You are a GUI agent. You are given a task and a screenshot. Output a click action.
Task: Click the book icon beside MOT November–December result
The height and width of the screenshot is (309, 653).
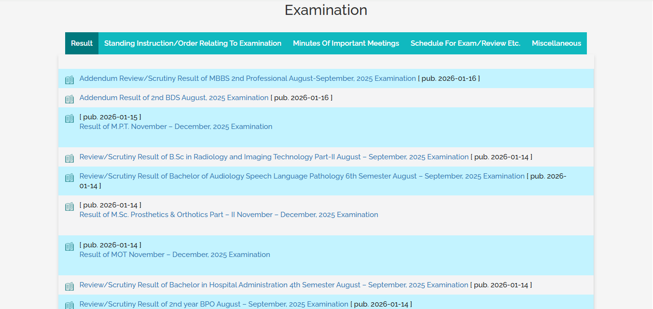(69, 246)
